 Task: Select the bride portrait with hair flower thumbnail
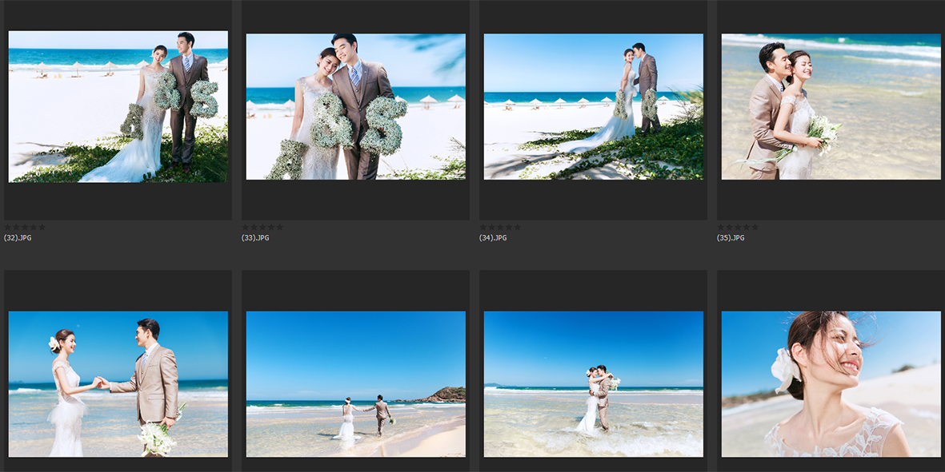[831, 383]
